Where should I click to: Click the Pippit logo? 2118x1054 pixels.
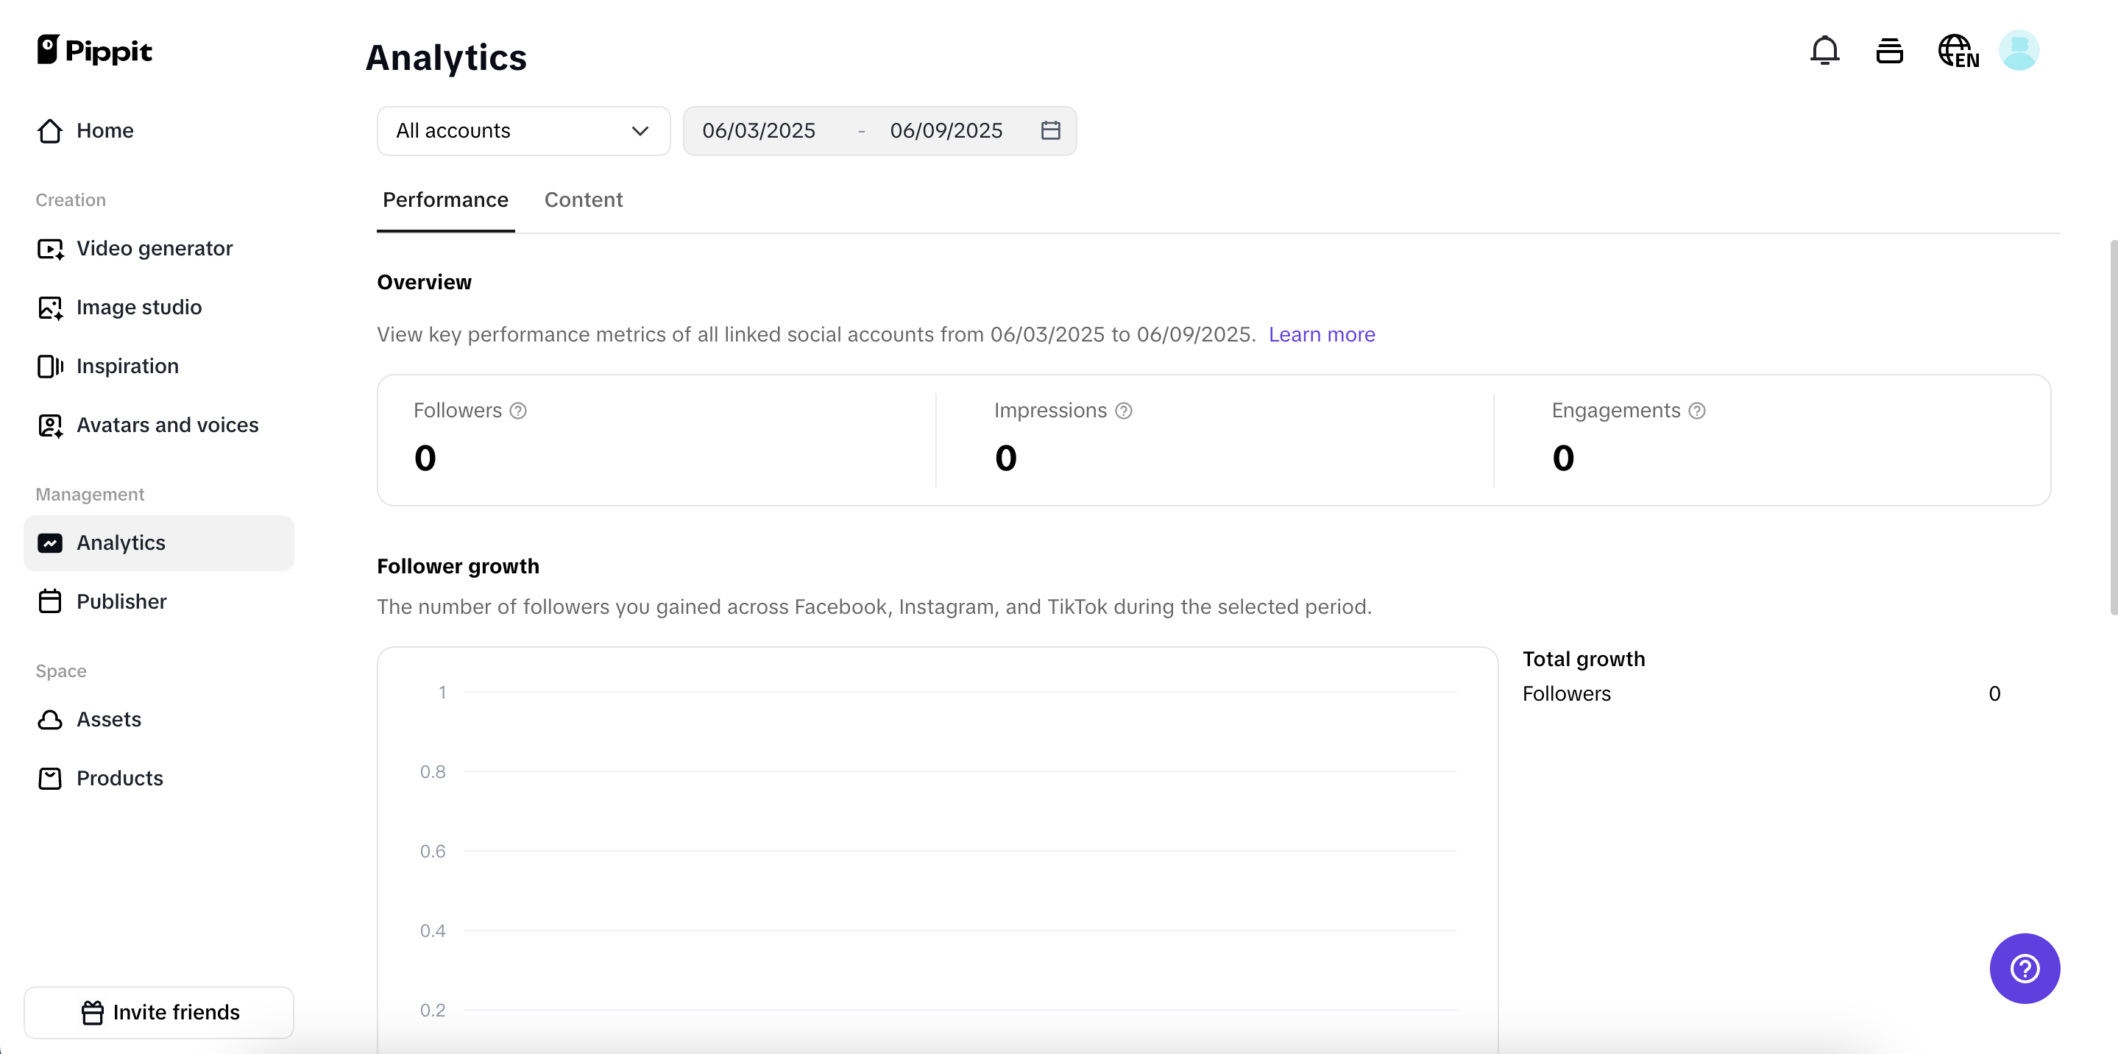94,51
